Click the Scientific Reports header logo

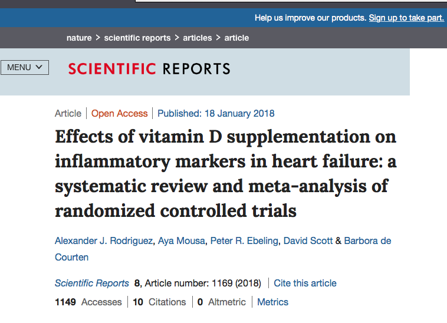pyautogui.click(x=149, y=69)
